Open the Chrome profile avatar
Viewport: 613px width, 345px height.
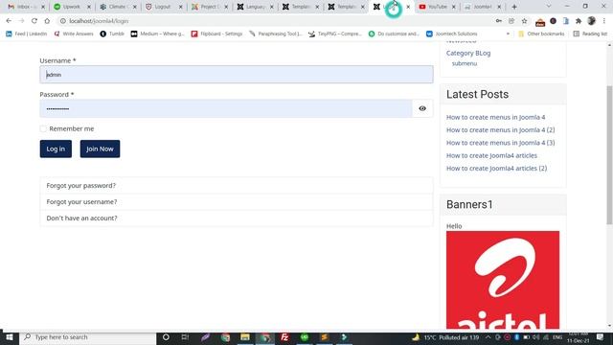coord(591,21)
